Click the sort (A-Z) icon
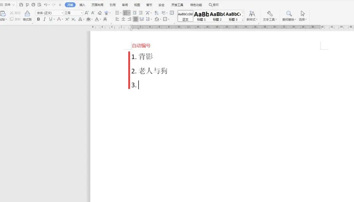The width and height of the screenshot is (354, 202). pyautogui.click(x=157, y=13)
